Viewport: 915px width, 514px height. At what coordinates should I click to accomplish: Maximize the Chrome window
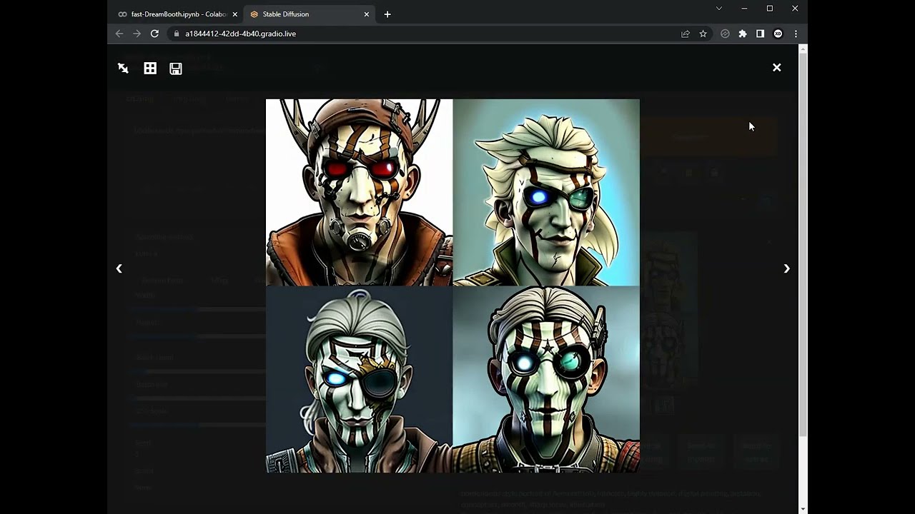coord(770,9)
